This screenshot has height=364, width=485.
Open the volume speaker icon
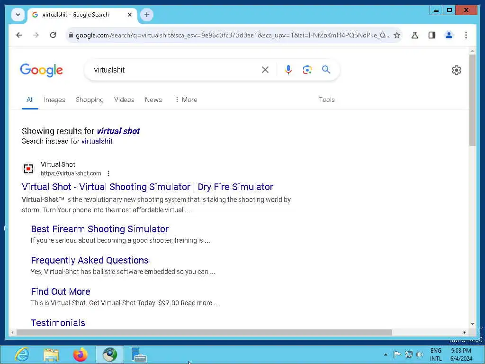click(x=420, y=355)
